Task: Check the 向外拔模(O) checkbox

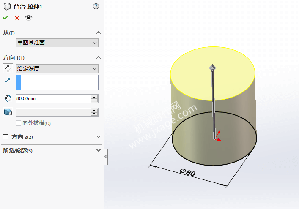Action: (x=18, y=123)
